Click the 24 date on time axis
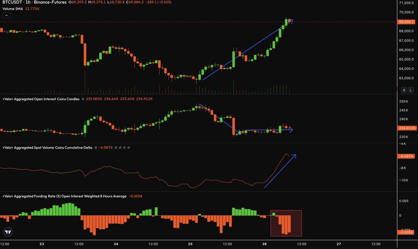 116,244
